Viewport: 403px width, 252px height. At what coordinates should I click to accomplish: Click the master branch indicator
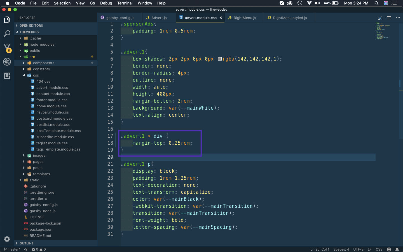12,249
